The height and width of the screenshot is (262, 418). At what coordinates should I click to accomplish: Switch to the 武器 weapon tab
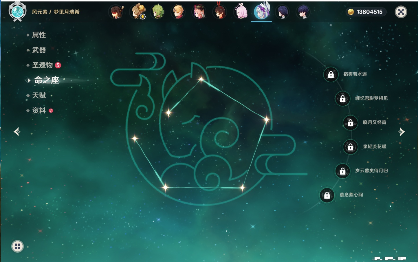point(39,50)
